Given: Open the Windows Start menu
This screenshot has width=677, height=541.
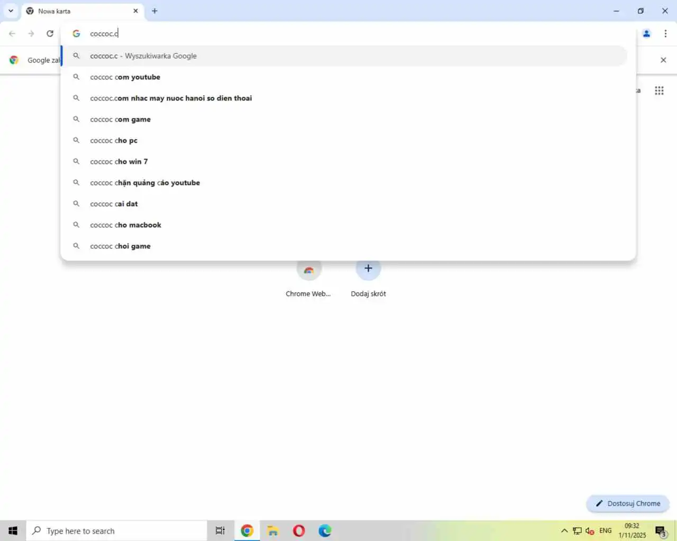Looking at the screenshot, I should [13, 530].
